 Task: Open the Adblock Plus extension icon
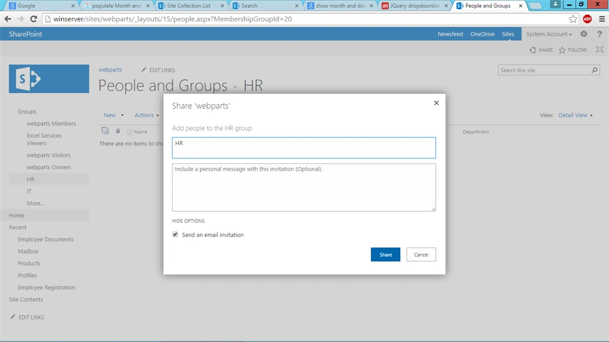pos(587,19)
